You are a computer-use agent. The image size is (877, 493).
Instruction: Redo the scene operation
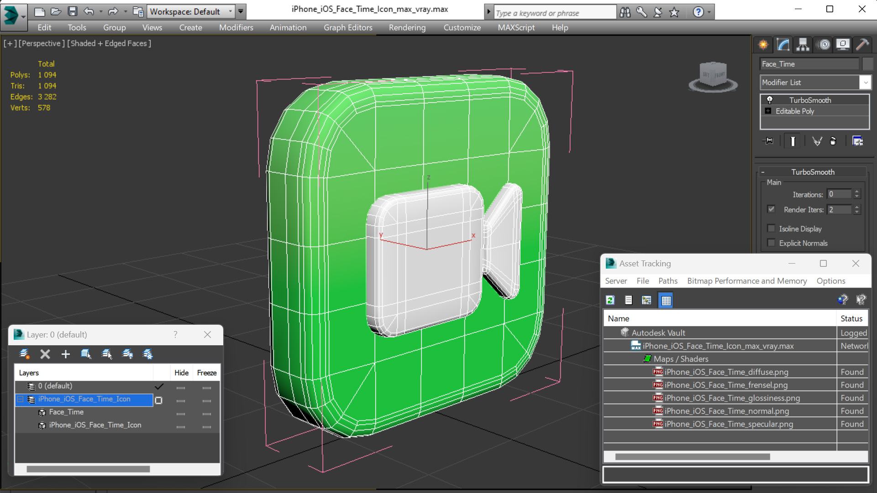113,12
